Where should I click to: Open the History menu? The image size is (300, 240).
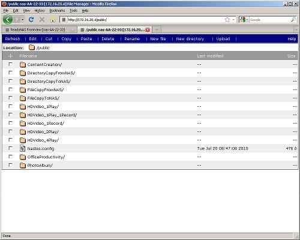click(40, 11)
